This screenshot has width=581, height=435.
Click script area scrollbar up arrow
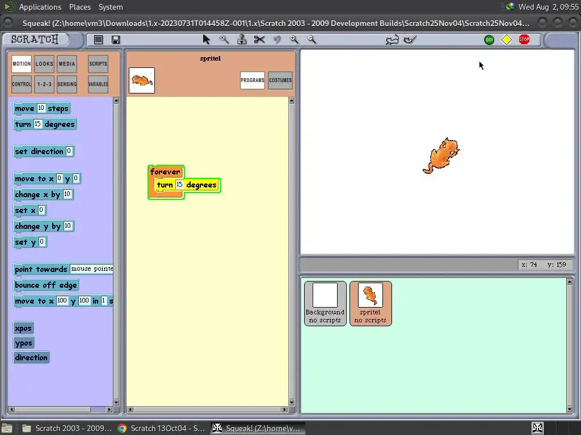click(x=292, y=101)
